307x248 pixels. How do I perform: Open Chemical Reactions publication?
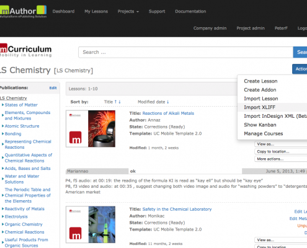click(x=24, y=232)
